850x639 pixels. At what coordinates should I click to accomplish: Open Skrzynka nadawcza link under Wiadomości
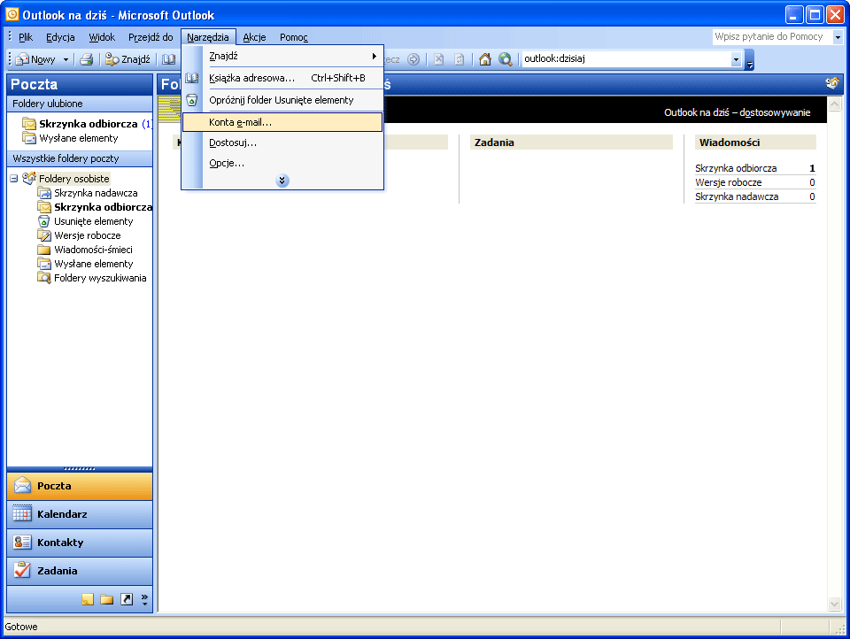pos(737,196)
